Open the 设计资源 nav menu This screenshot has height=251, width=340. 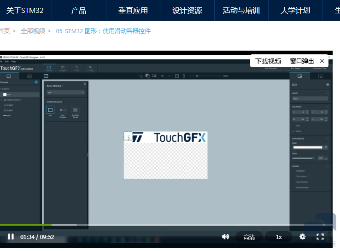[x=187, y=11]
